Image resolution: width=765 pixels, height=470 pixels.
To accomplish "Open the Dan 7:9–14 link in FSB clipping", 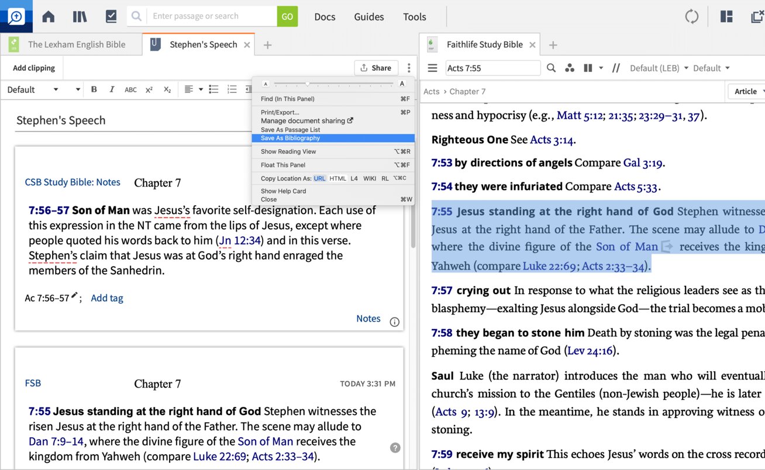I will pos(57,441).
